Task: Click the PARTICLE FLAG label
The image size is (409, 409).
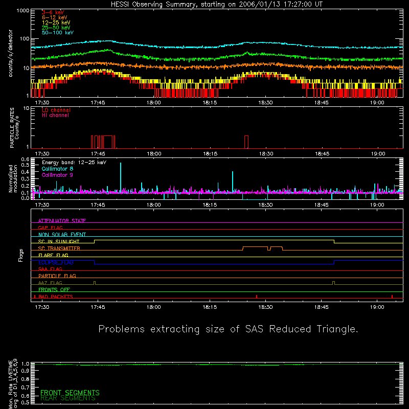Action: coord(57,276)
